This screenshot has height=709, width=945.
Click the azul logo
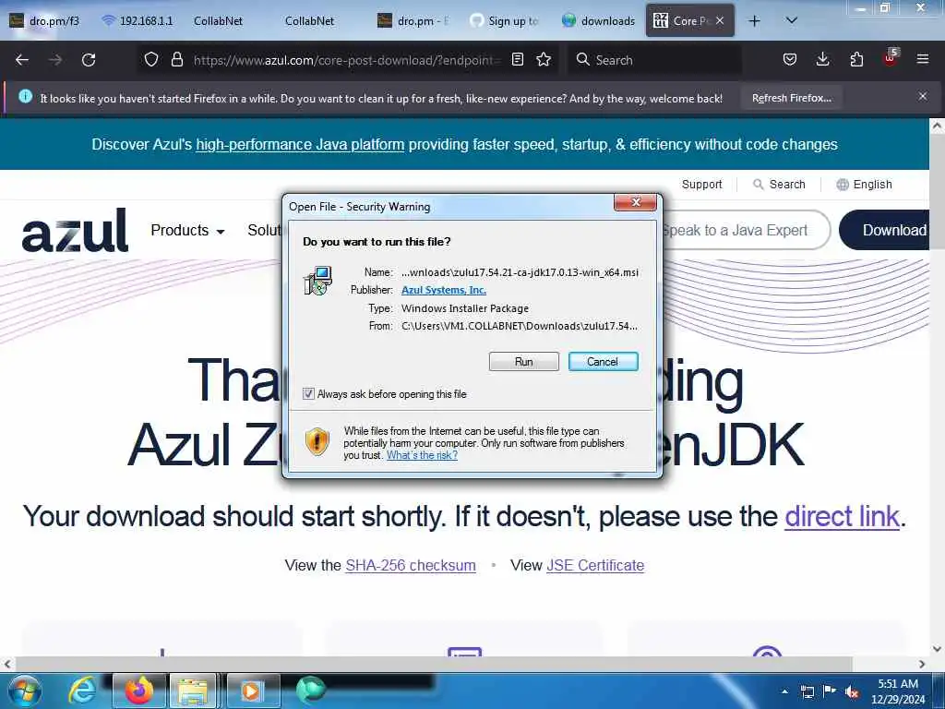76,230
